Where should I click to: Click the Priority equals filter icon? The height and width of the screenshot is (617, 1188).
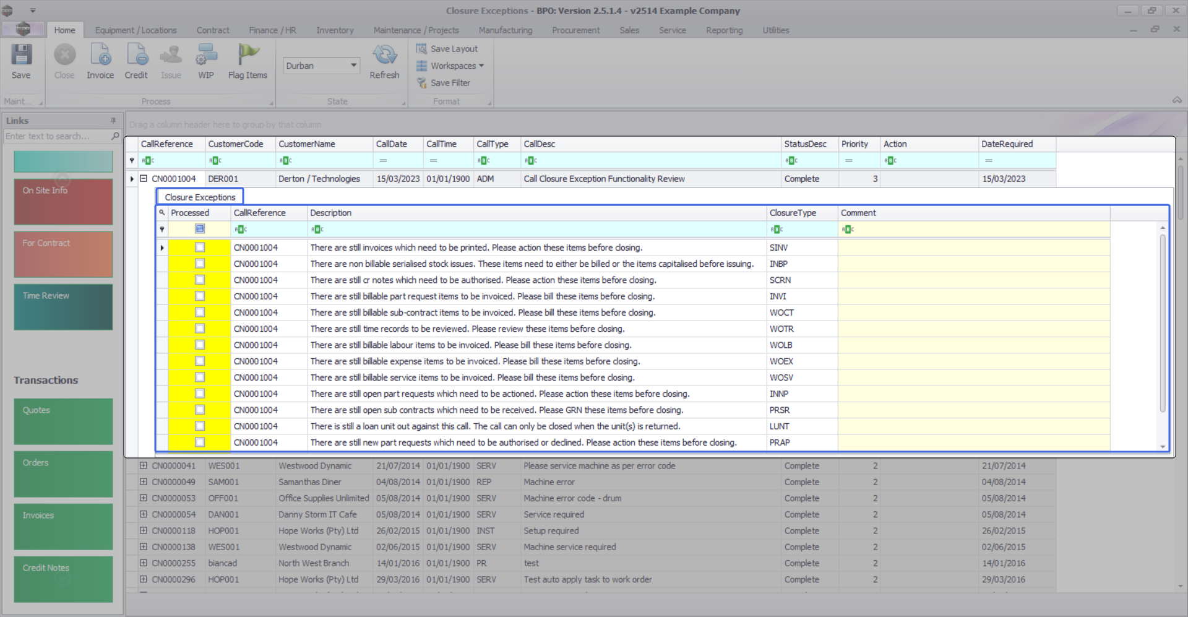849,161
